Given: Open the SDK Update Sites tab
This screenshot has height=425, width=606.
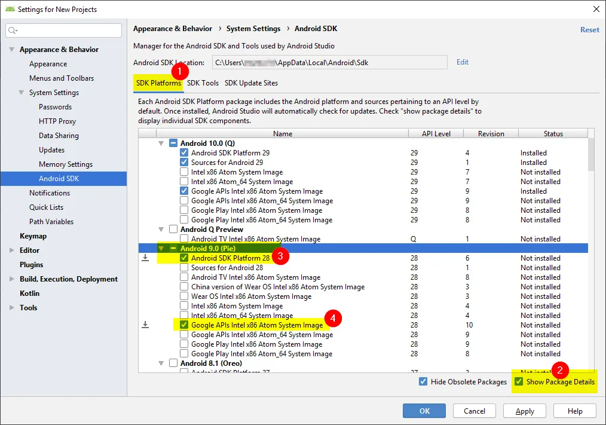Looking at the screenshot, I should 251,83.
